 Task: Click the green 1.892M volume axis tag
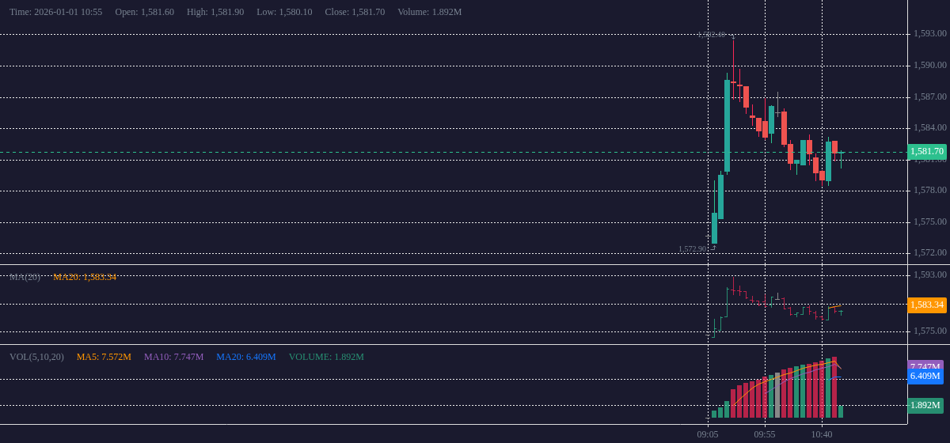tap(925, 406)
